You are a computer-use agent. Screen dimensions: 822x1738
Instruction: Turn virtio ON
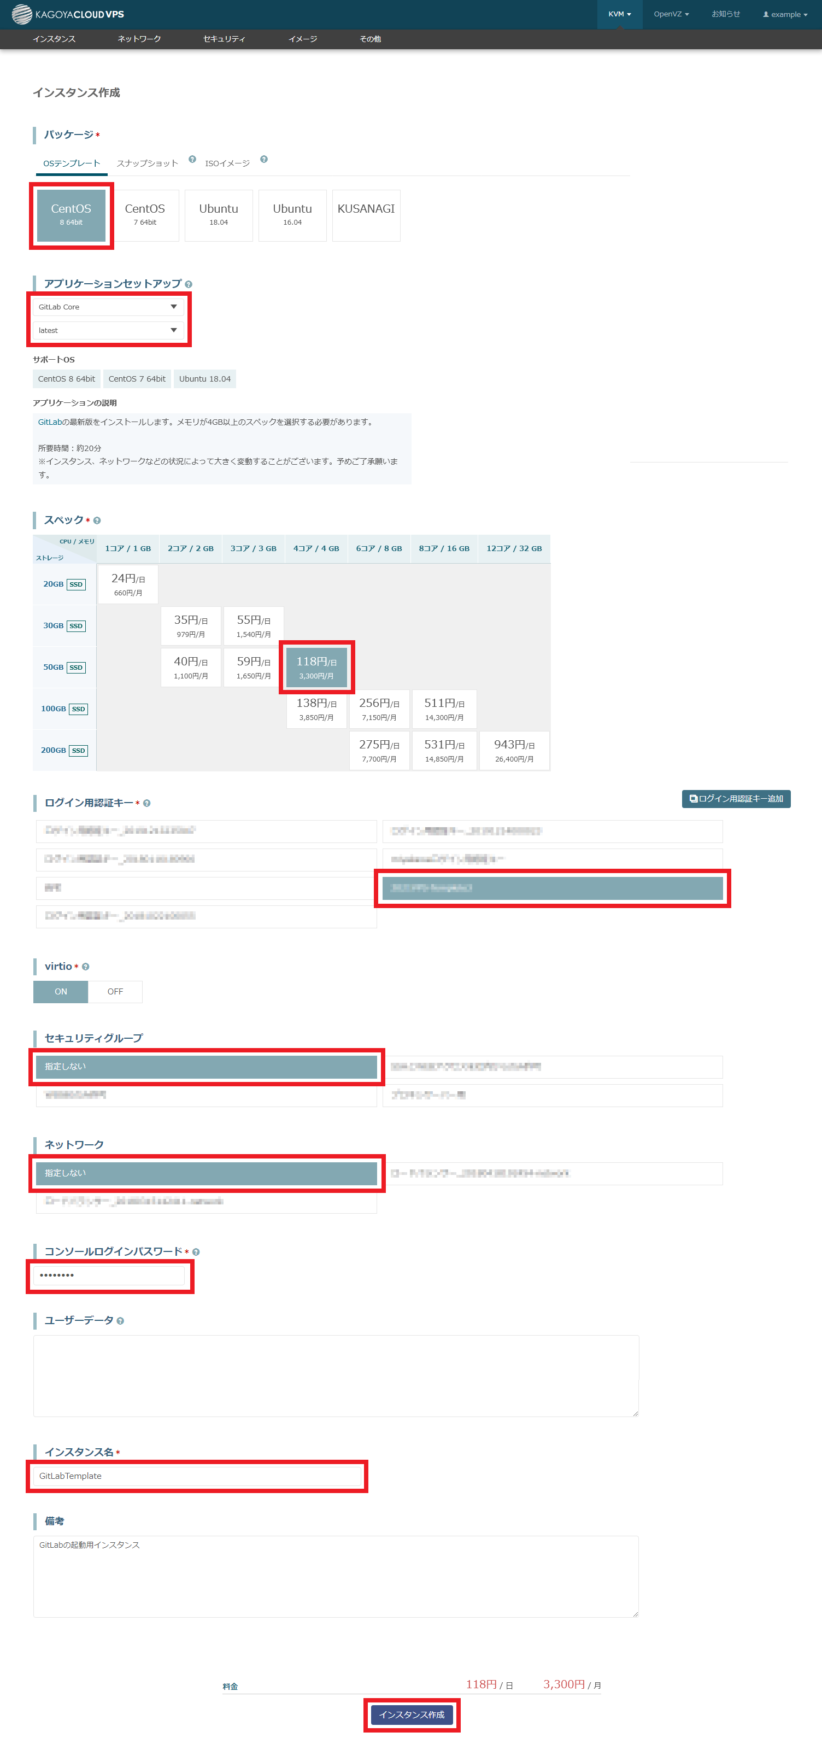coord(61,992)
